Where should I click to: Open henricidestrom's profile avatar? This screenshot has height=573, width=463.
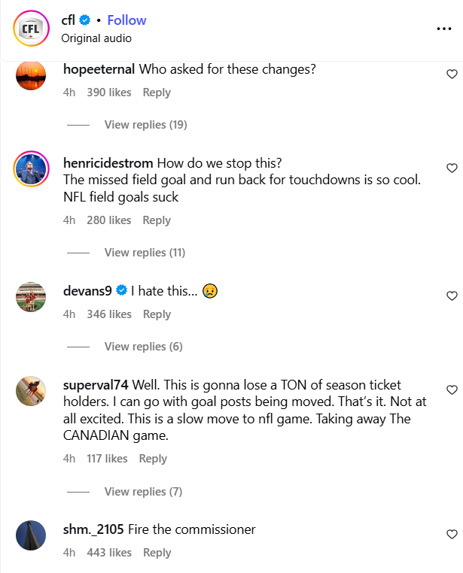[31, 169]
